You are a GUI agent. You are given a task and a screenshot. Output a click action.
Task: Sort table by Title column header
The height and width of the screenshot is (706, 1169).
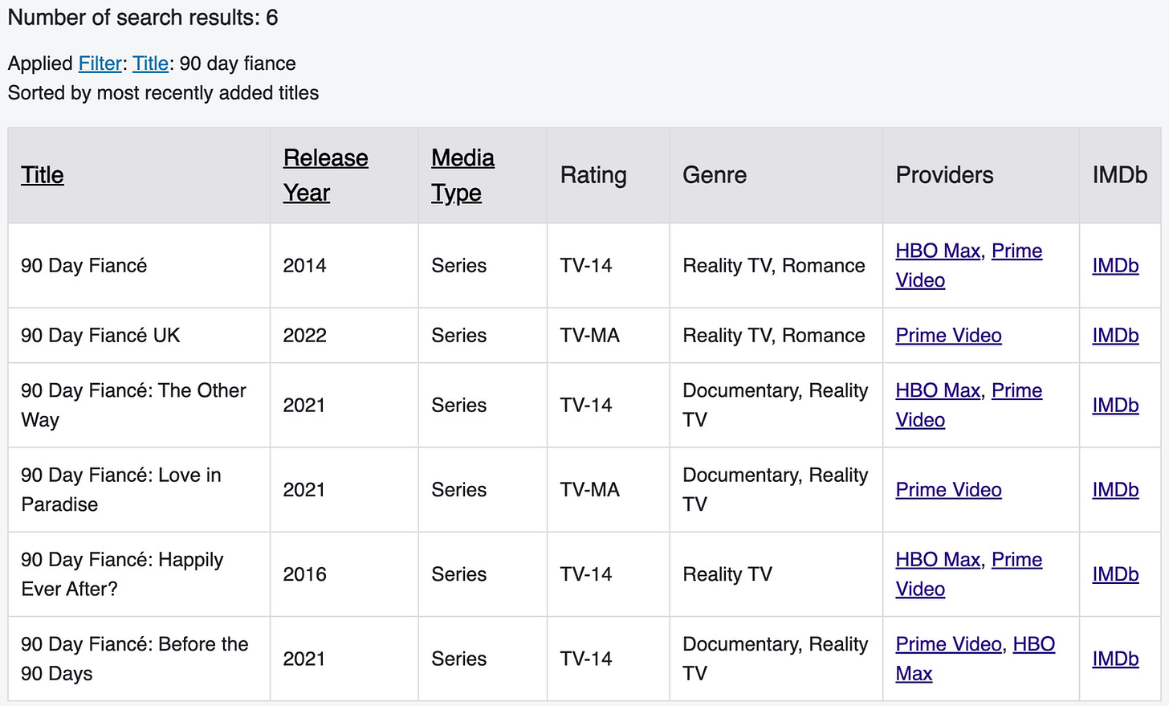[x=43, y=175]
